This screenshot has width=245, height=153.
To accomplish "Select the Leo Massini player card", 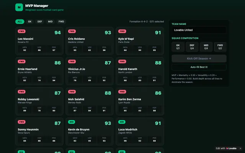I will [39, 41].
